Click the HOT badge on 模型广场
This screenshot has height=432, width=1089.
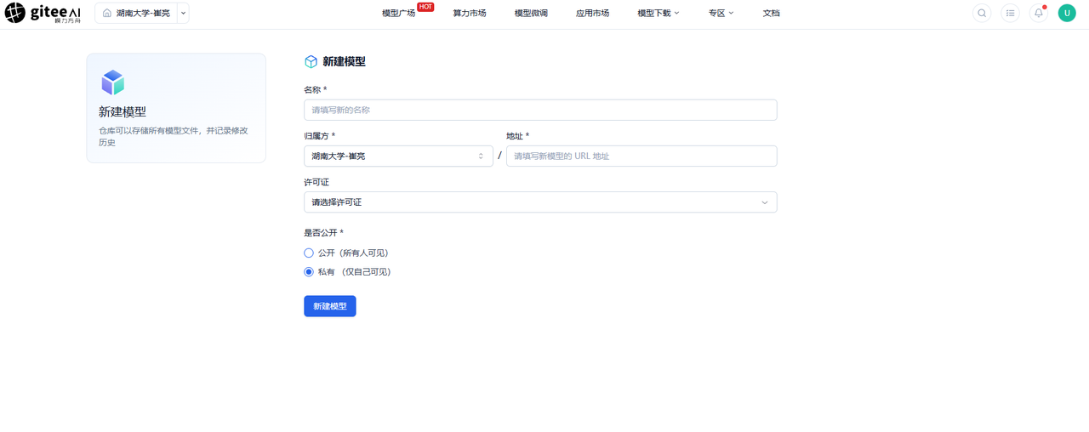[x=425, y=7]
